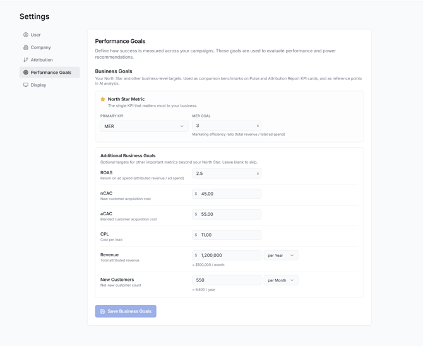Open the Primary KPI MER dropdown
Image resolution: width=423 pixels, height=346 pixels.
pos(144,126)
